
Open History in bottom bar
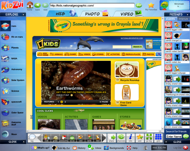point(79,148)
